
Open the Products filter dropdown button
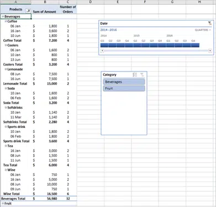[28, 11]
